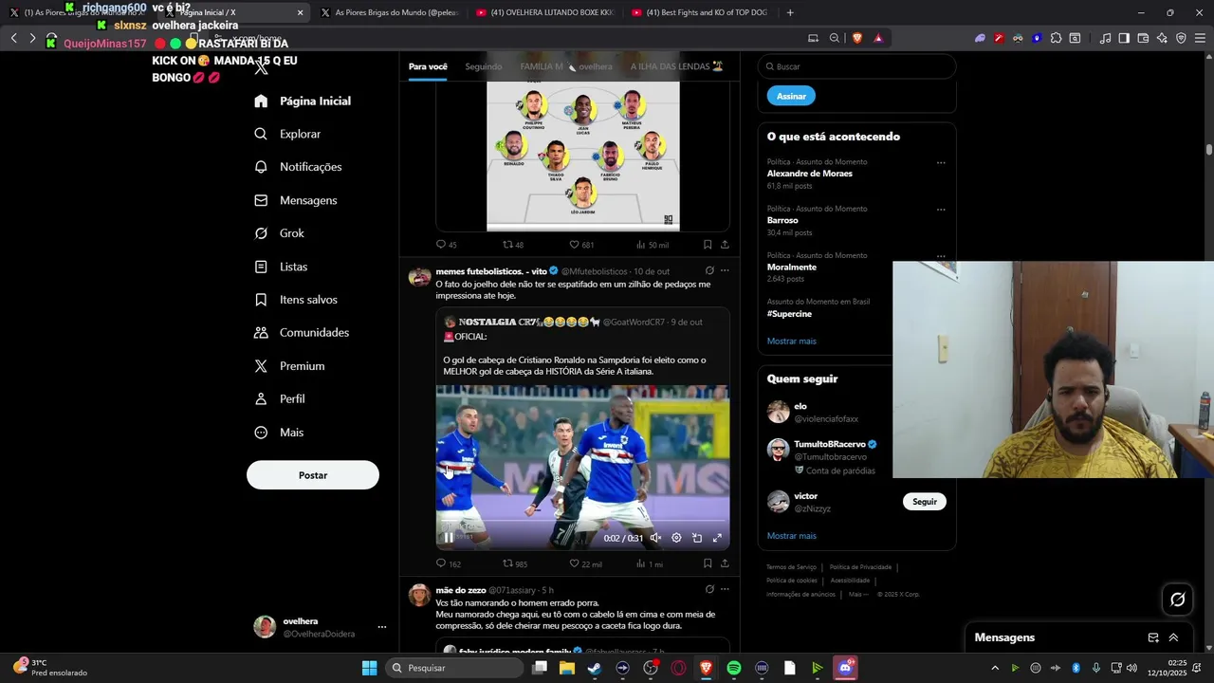Bookmark the lineup image post
This screenshot has height=683, width=1214.
(708, 245)
